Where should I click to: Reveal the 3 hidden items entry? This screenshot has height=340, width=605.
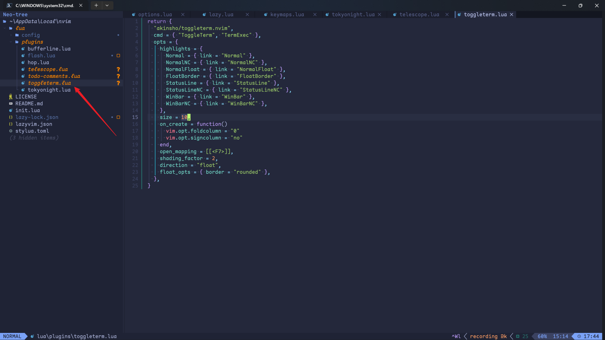pos(34,138)
